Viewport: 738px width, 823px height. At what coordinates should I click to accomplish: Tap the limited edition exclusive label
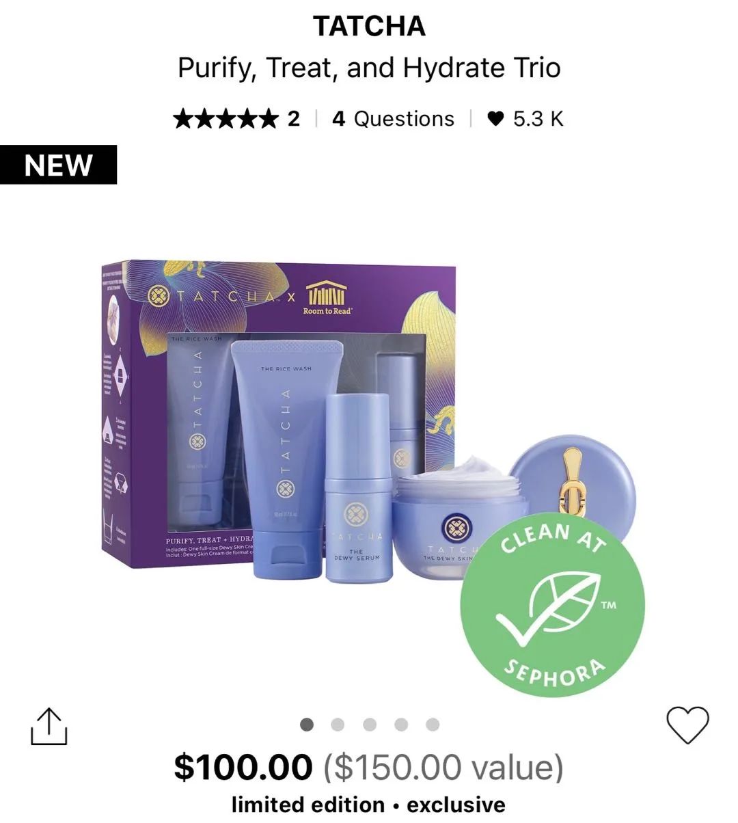[369, 805]
